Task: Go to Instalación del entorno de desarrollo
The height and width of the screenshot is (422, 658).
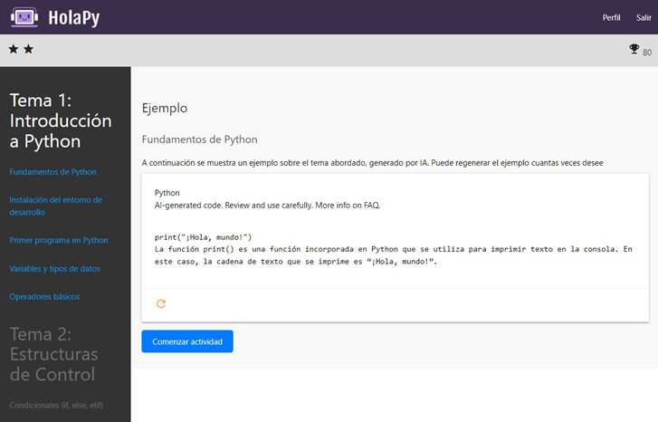Action: (x=55, y=206)
